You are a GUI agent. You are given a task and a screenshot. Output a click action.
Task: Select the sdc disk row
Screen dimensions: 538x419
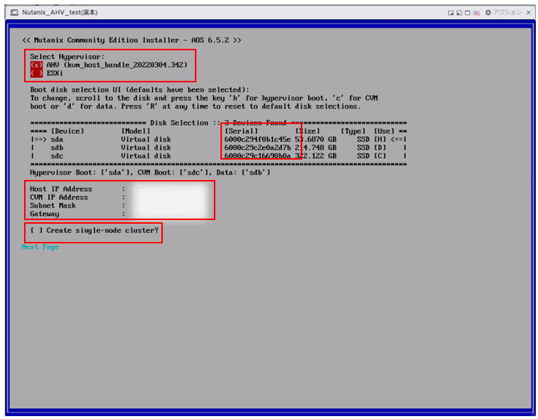point(218,156)
